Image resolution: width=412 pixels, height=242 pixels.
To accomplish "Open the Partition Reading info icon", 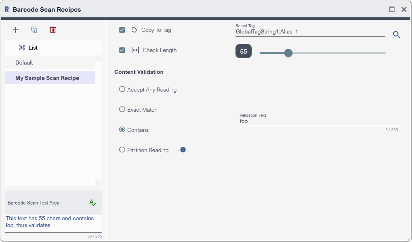I will 183,150.
